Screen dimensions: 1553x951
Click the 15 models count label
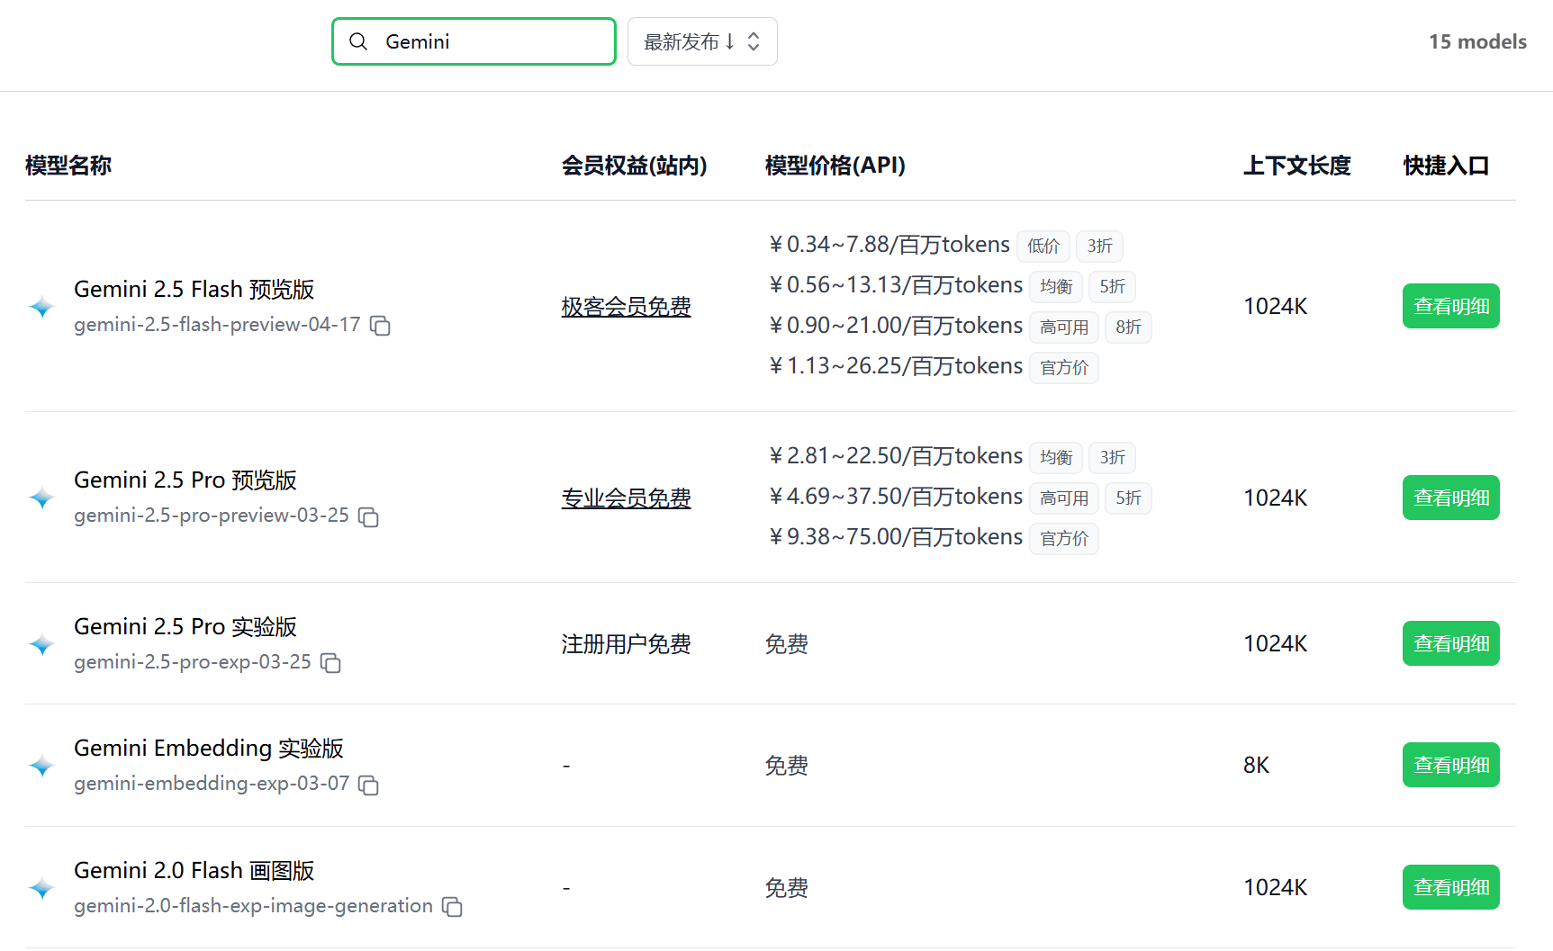pyautogui.click(x=1477, y=41)
